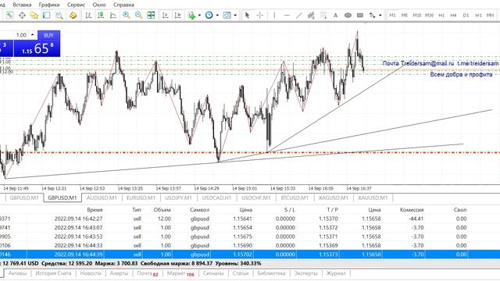Open the Новости terminal tab
This screenshot has width=500, height=281.
pos(91,273)
